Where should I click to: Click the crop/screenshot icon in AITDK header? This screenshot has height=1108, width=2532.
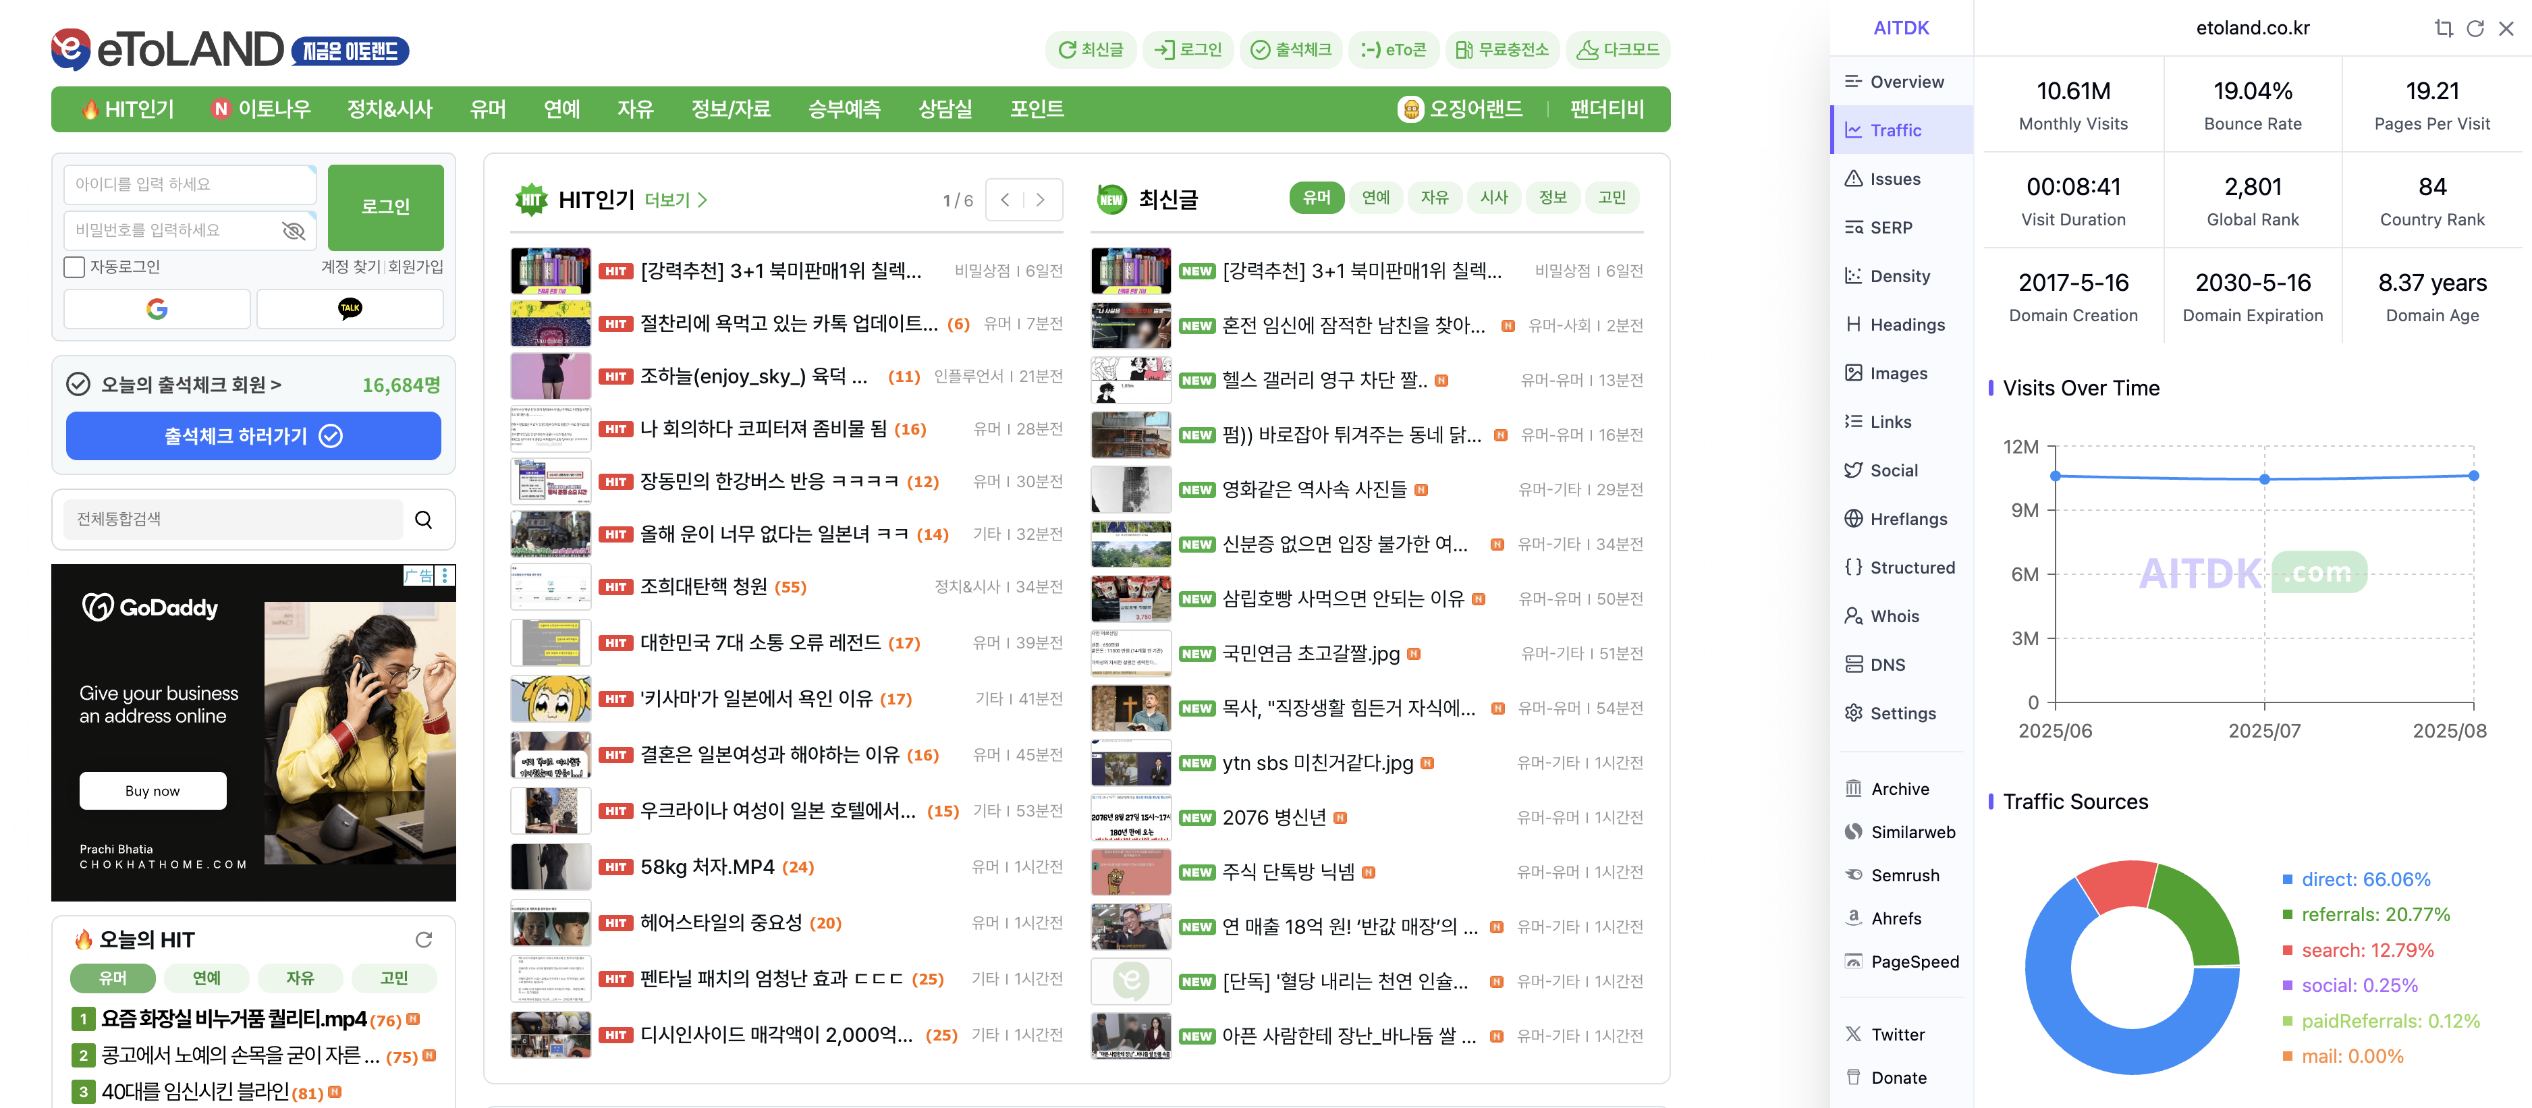point(2444,28)
